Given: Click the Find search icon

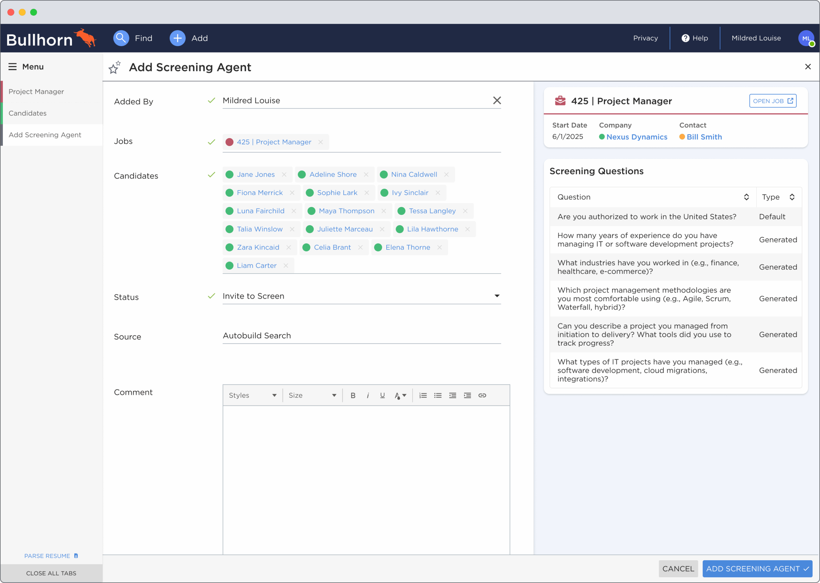Looking at the screenshot, I should pos(121,38).
